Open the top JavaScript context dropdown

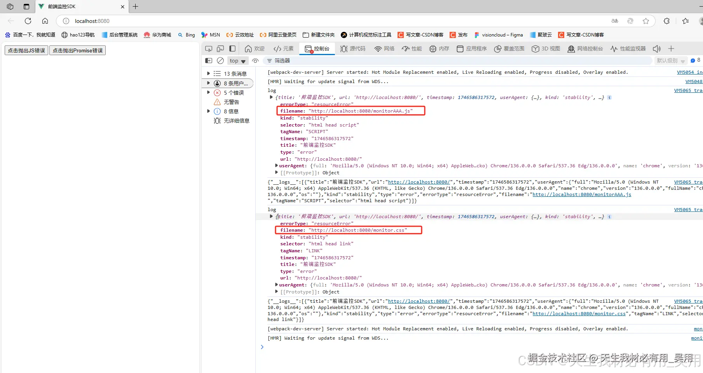pyautogui.click(x=237, y=61)
